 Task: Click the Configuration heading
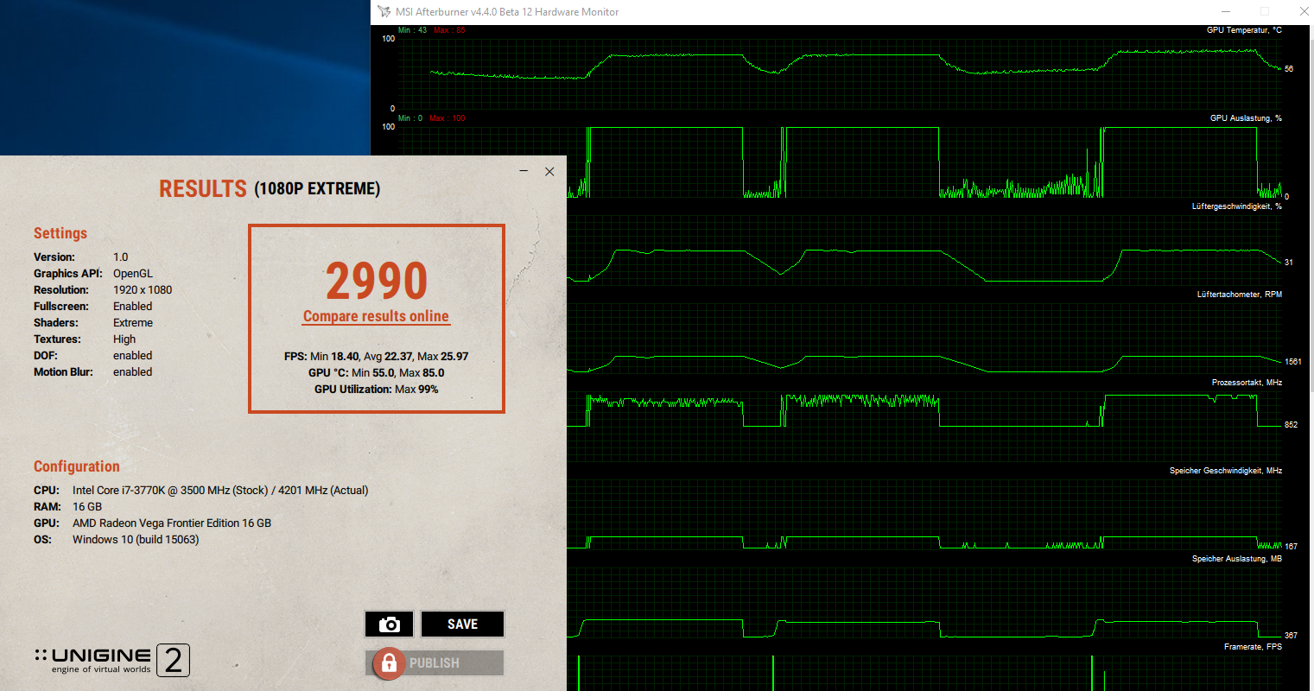point(77,466)
